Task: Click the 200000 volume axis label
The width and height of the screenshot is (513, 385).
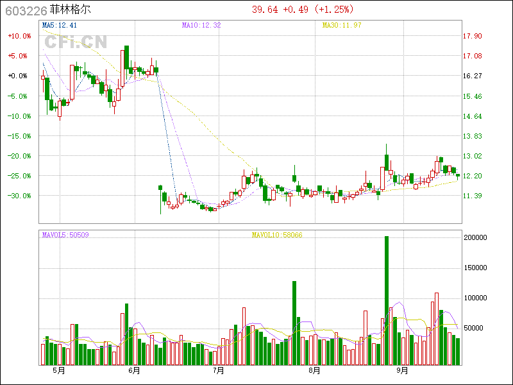Action: pyautogui.click(x=476, y=237)
